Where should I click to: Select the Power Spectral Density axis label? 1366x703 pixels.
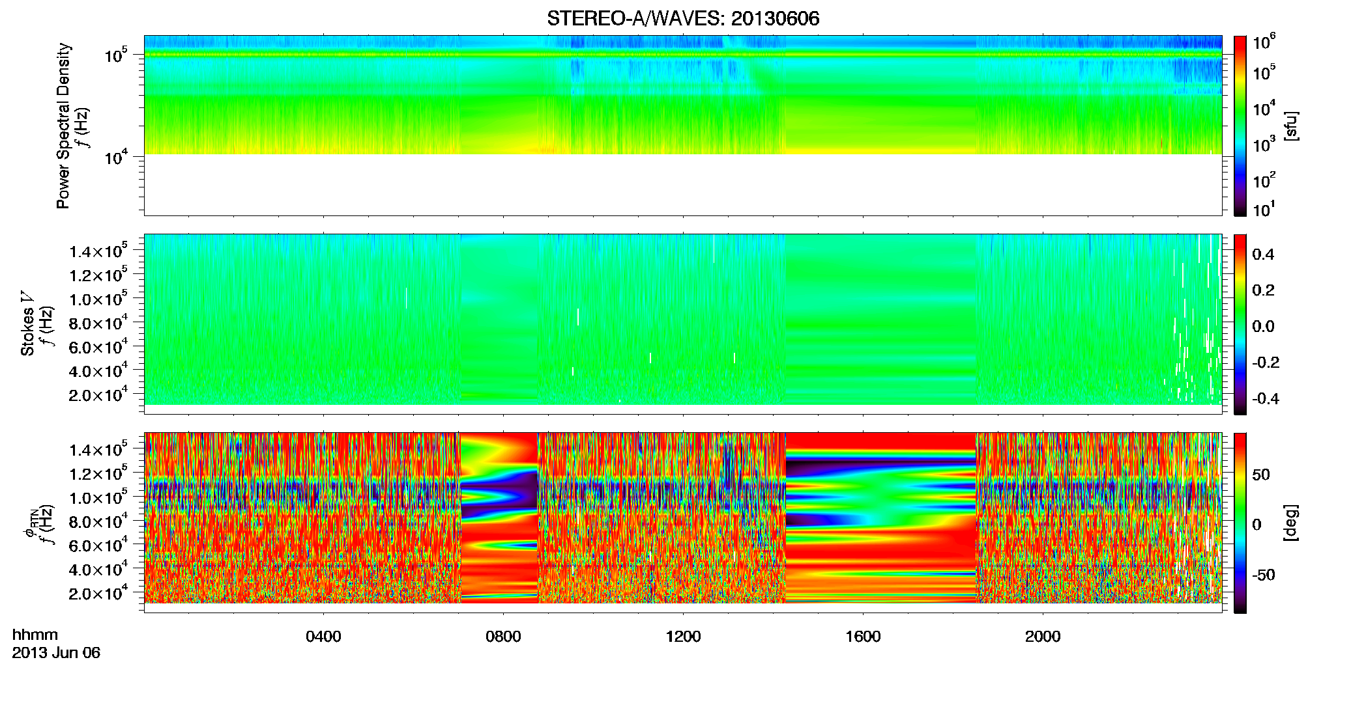(63, 126)
